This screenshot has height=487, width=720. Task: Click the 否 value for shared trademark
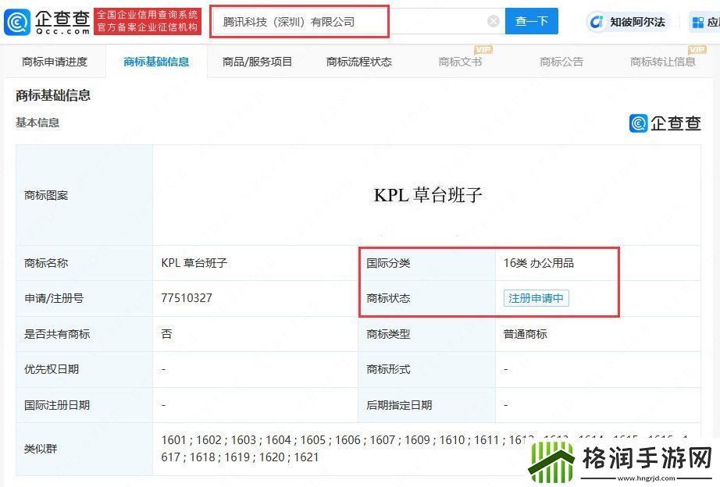click(166, 334)
